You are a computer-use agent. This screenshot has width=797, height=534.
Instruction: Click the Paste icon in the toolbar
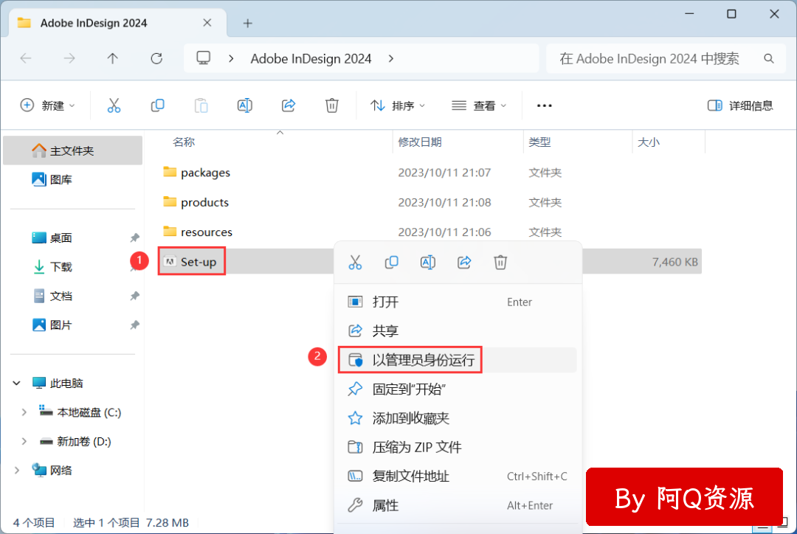click(201, 105)
